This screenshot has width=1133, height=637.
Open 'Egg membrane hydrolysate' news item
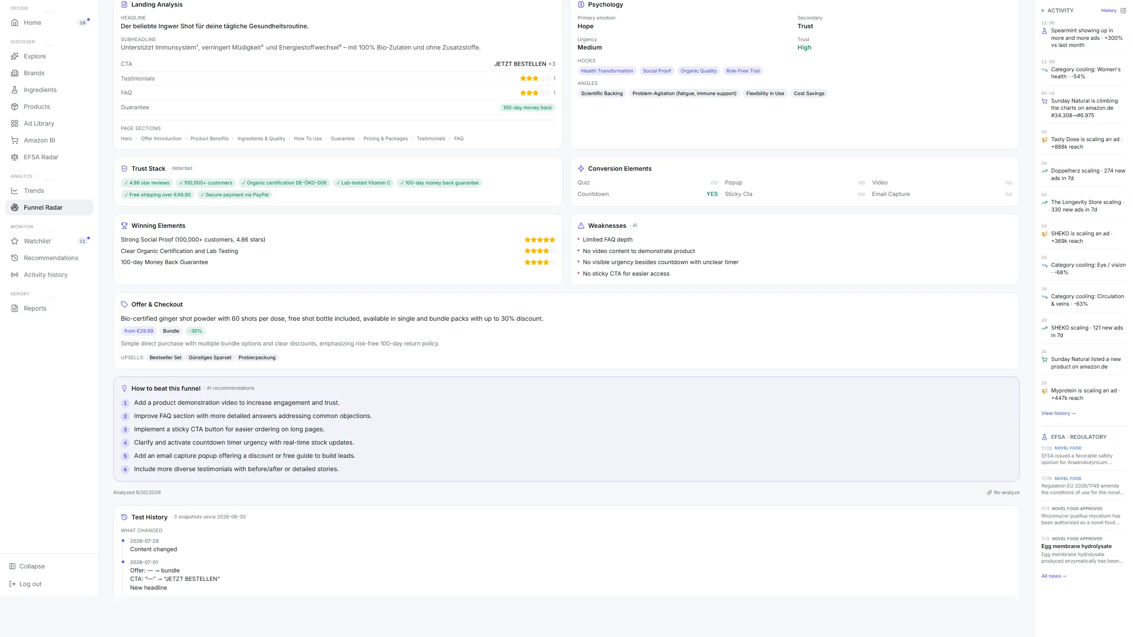(x=1083, y=551)
